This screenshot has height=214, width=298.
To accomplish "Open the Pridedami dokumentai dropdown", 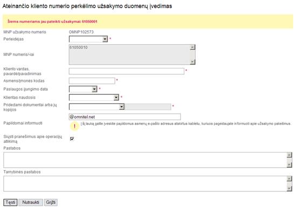I will coord(97,107).
